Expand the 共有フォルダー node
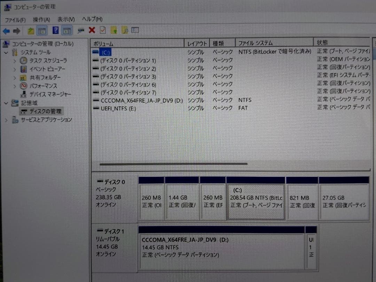Viewport: 376px width, 282px height. pos(15,78)
